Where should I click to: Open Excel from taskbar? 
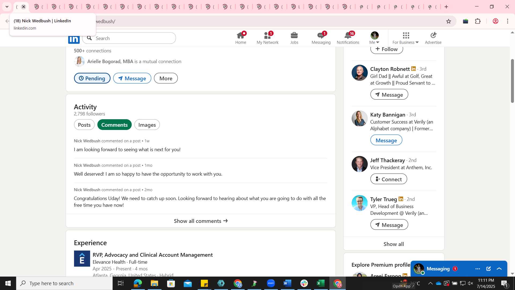tap(321, 283)
